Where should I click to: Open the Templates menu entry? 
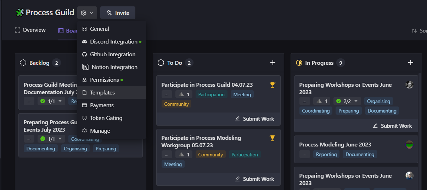(x=102, y=93)
